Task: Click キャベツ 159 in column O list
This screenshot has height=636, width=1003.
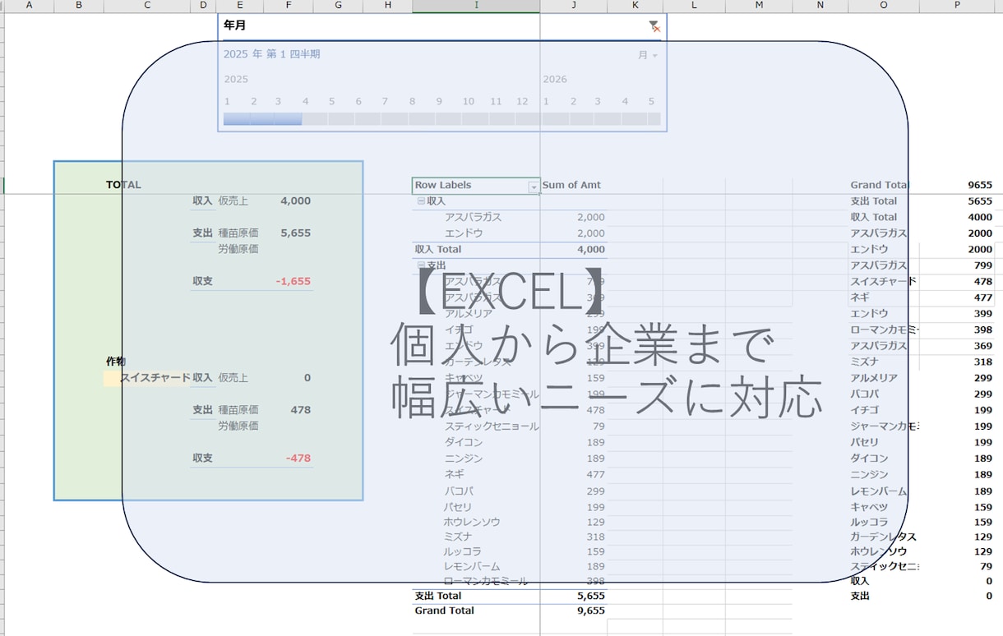Action: [922, 507]
